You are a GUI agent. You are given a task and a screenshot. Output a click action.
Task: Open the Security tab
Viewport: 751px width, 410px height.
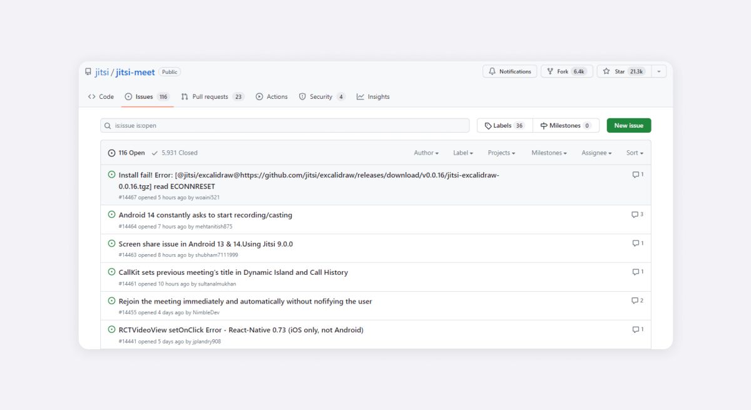(321, 97)
